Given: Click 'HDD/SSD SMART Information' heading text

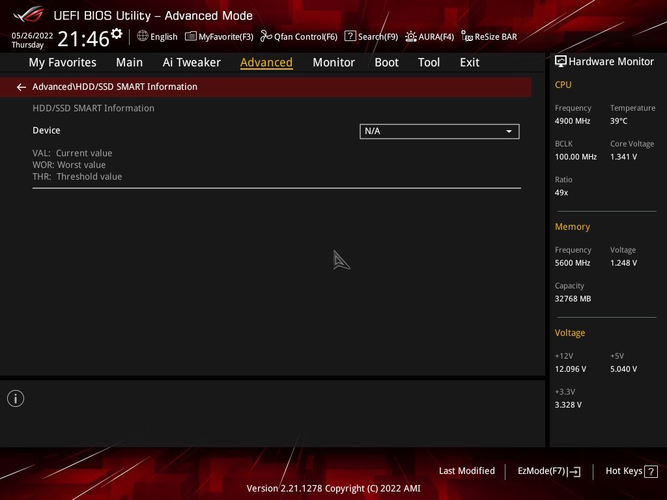Looking at the screenshot, I should click(93, 108).
